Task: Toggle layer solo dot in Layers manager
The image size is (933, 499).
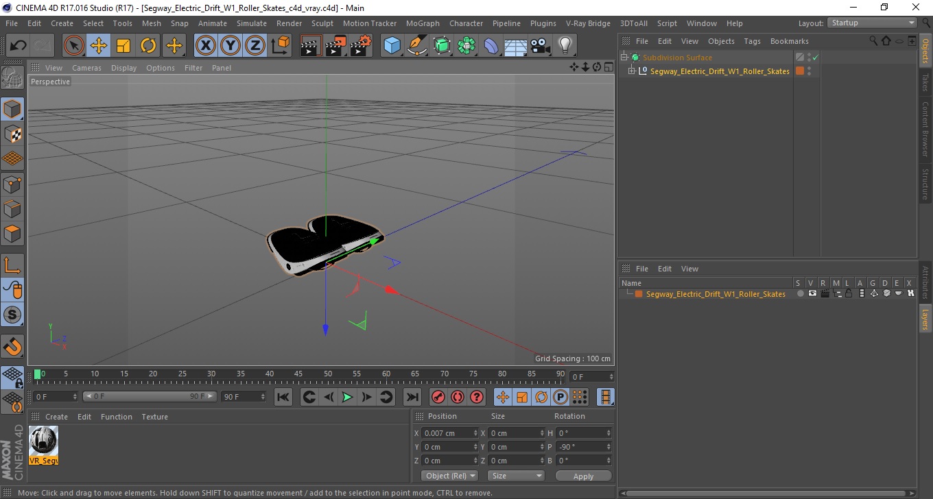Action: (800, 293)
